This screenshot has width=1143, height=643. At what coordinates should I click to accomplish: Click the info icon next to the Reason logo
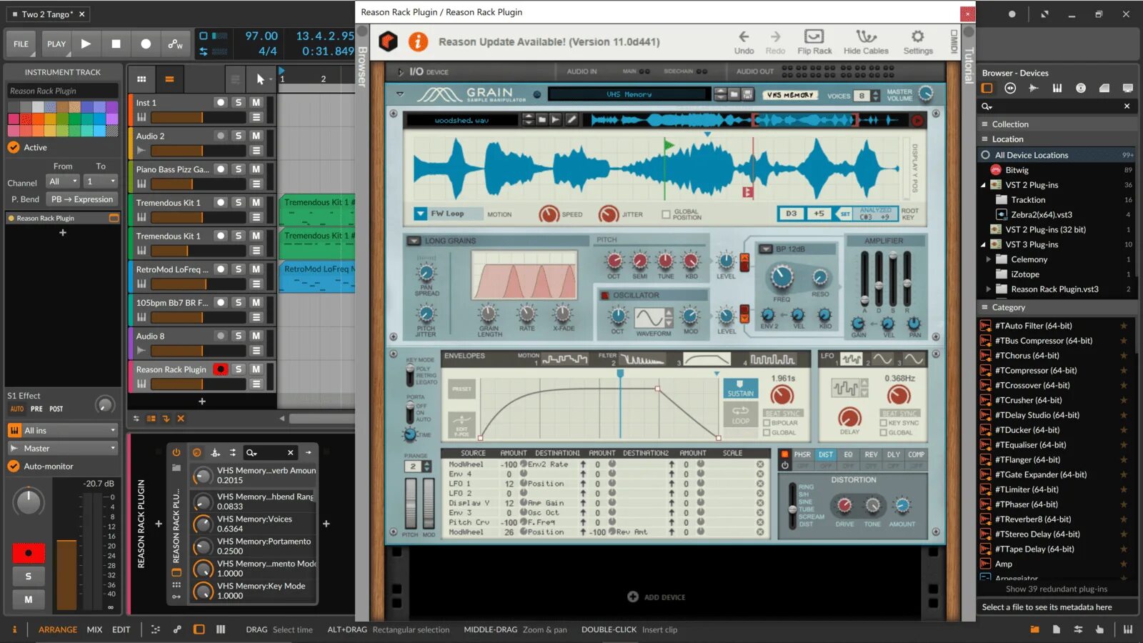(x=419, y=41)
